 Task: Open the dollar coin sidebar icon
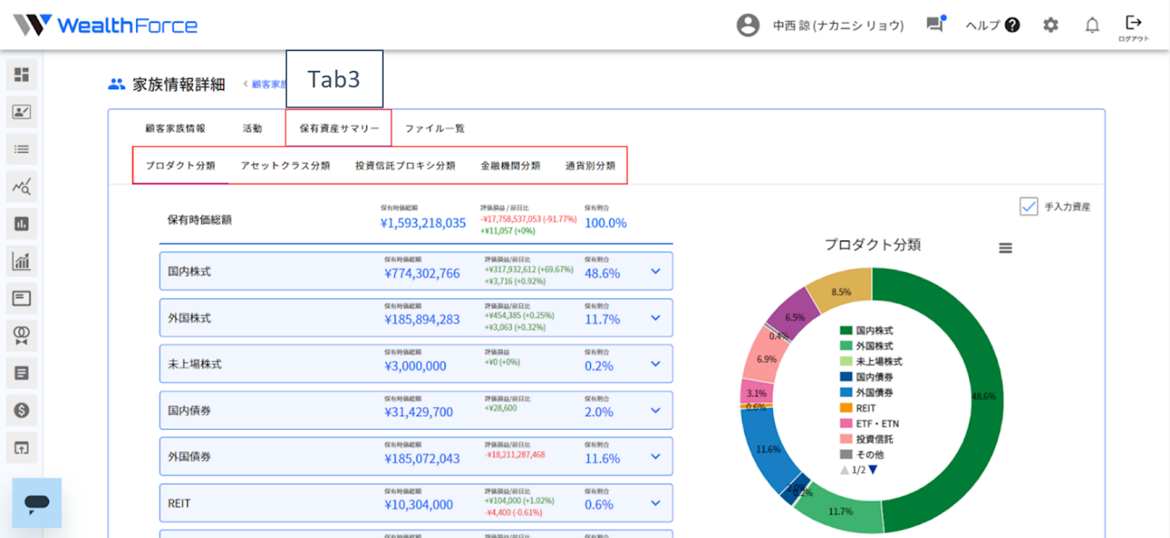[22, 410]
